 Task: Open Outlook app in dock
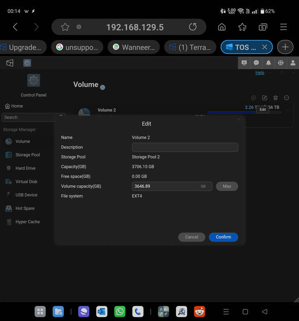pyautogui.click(x=102, y=312)
